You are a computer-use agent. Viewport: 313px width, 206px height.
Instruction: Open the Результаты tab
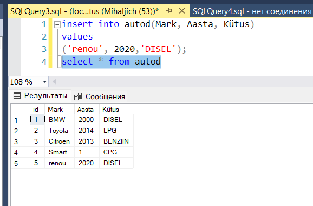coord(40,96)
